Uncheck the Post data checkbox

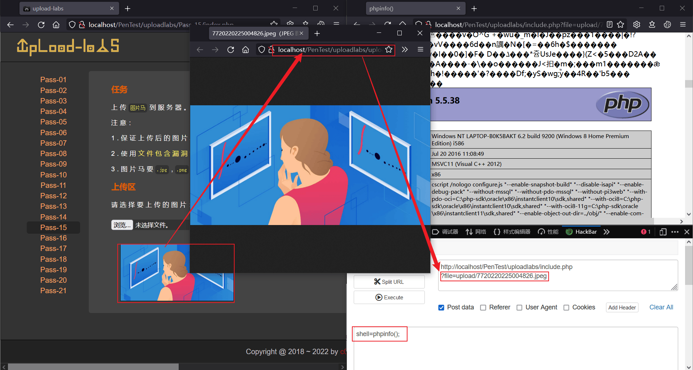[441, 308]
